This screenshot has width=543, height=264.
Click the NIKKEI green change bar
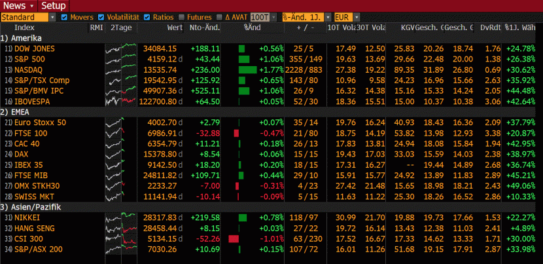(243, 218)
